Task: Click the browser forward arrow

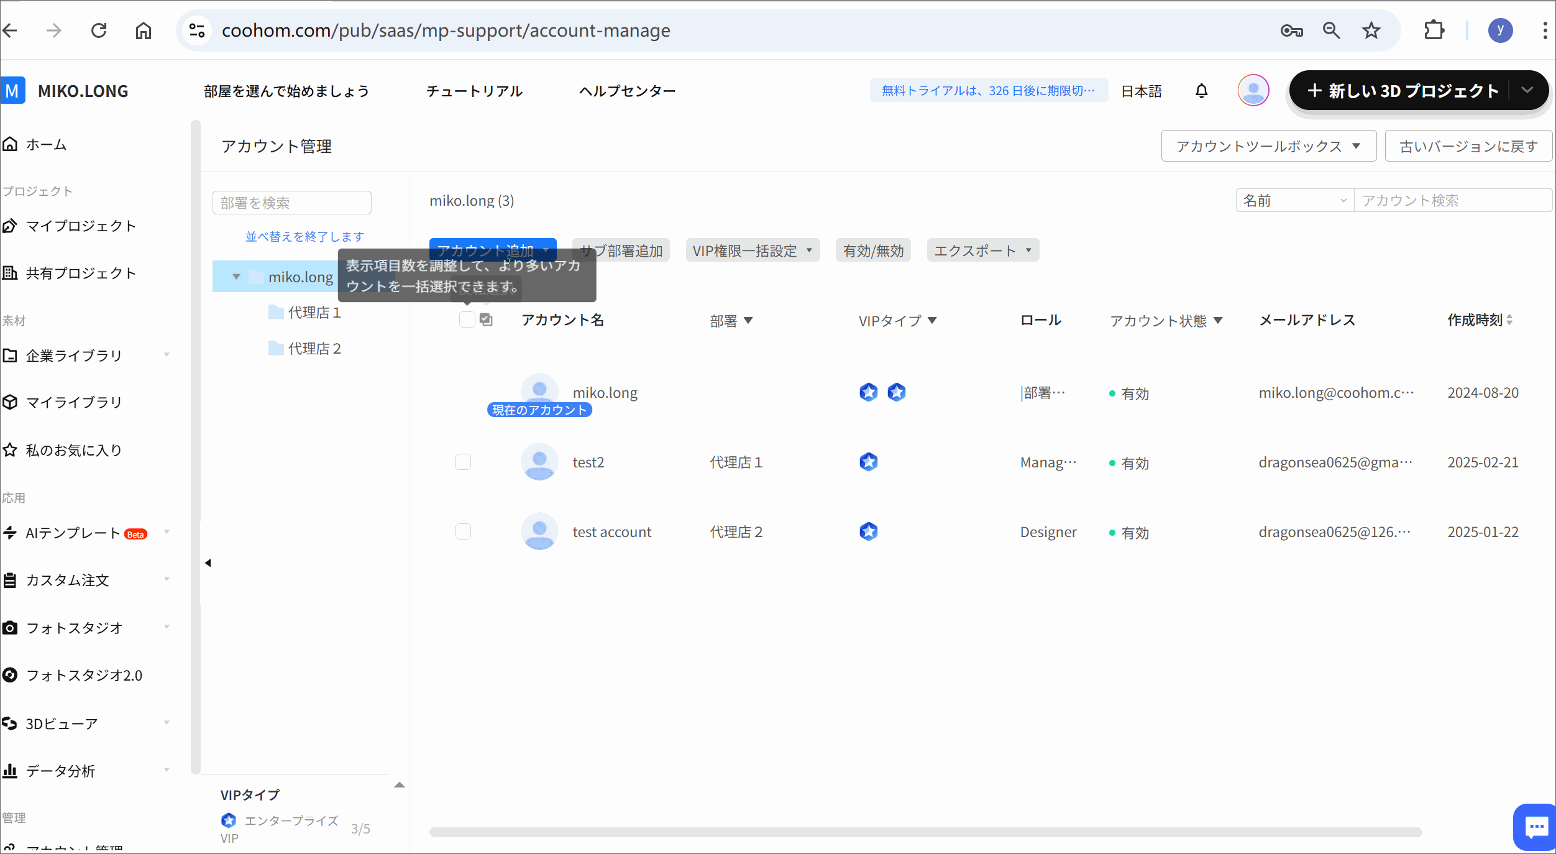Action: coord(54,30)
